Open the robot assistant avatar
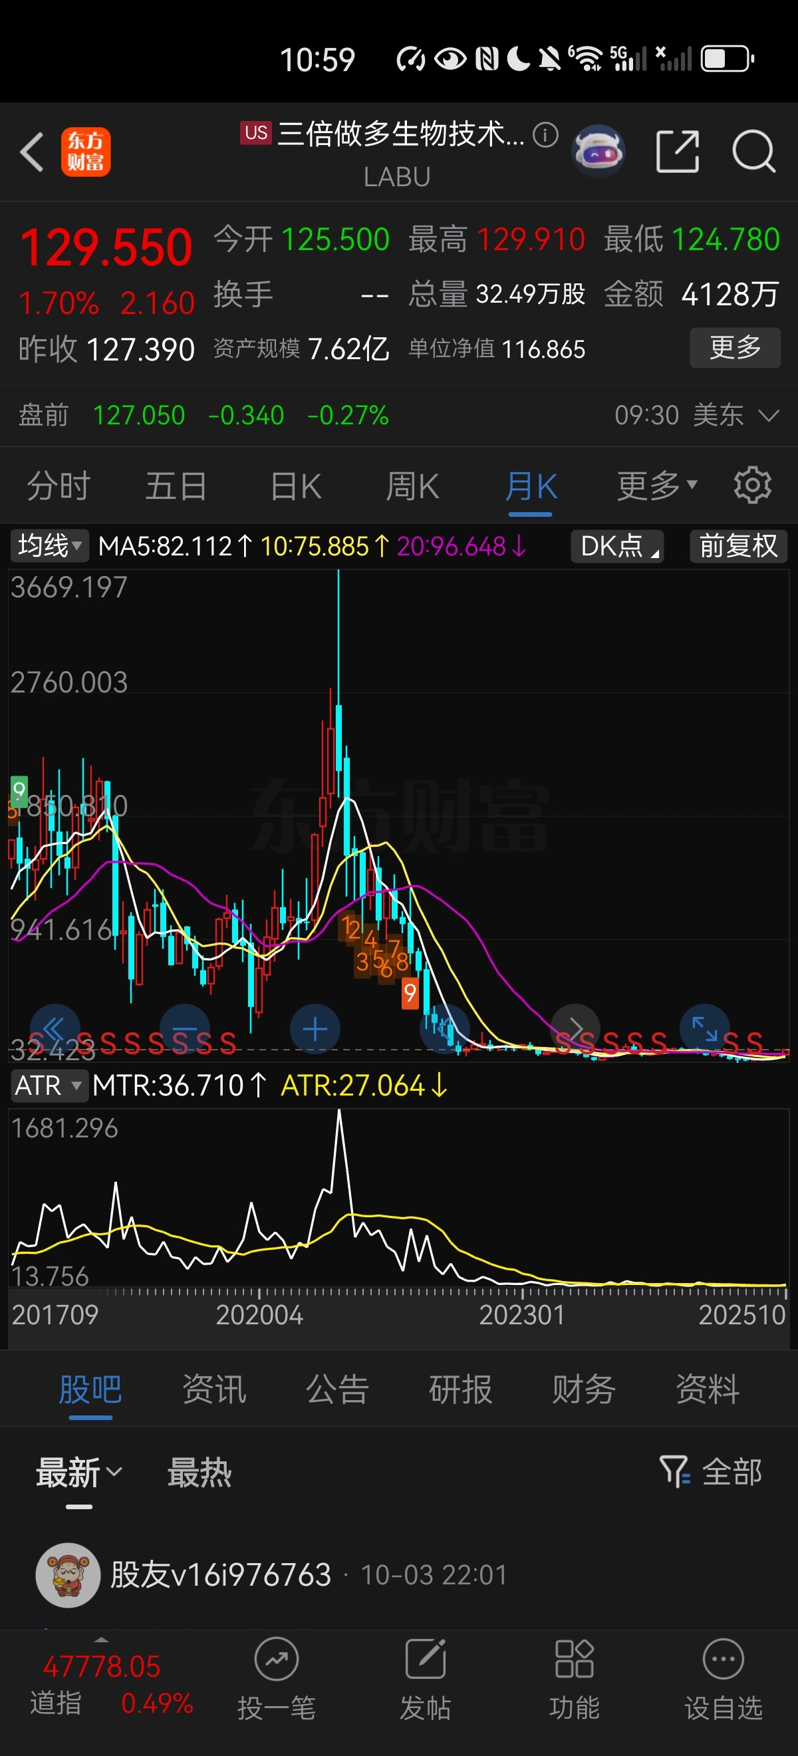The width and height of the screenshot is (798, 1756). [598, 152]
